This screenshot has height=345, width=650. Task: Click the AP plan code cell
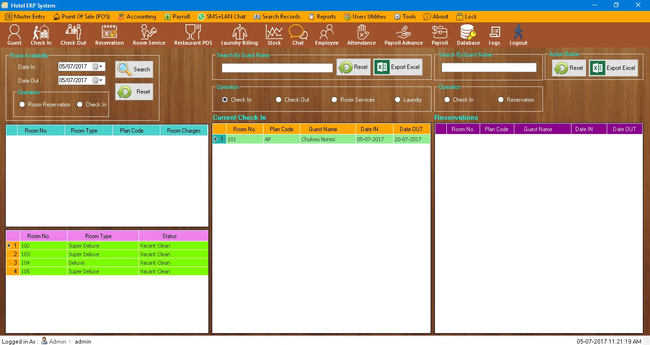(x=282, y=139)
